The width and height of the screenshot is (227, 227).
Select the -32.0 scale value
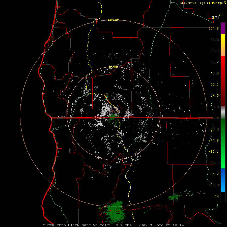[x=214, y=129]
